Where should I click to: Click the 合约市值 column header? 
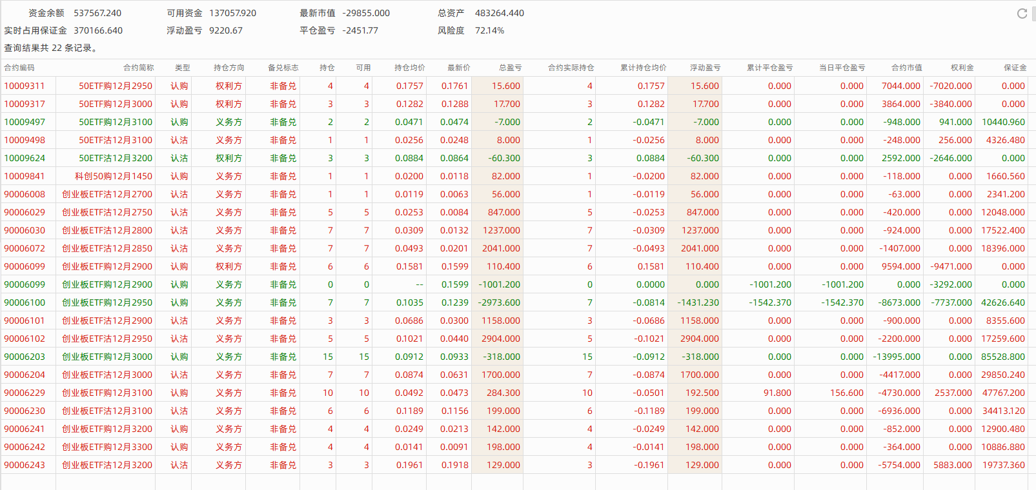[906, 68]
